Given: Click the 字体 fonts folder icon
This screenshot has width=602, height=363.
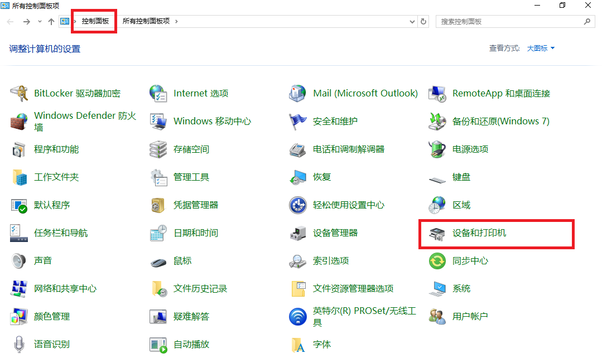Looking at the screenshot, I should click(298, 345).
